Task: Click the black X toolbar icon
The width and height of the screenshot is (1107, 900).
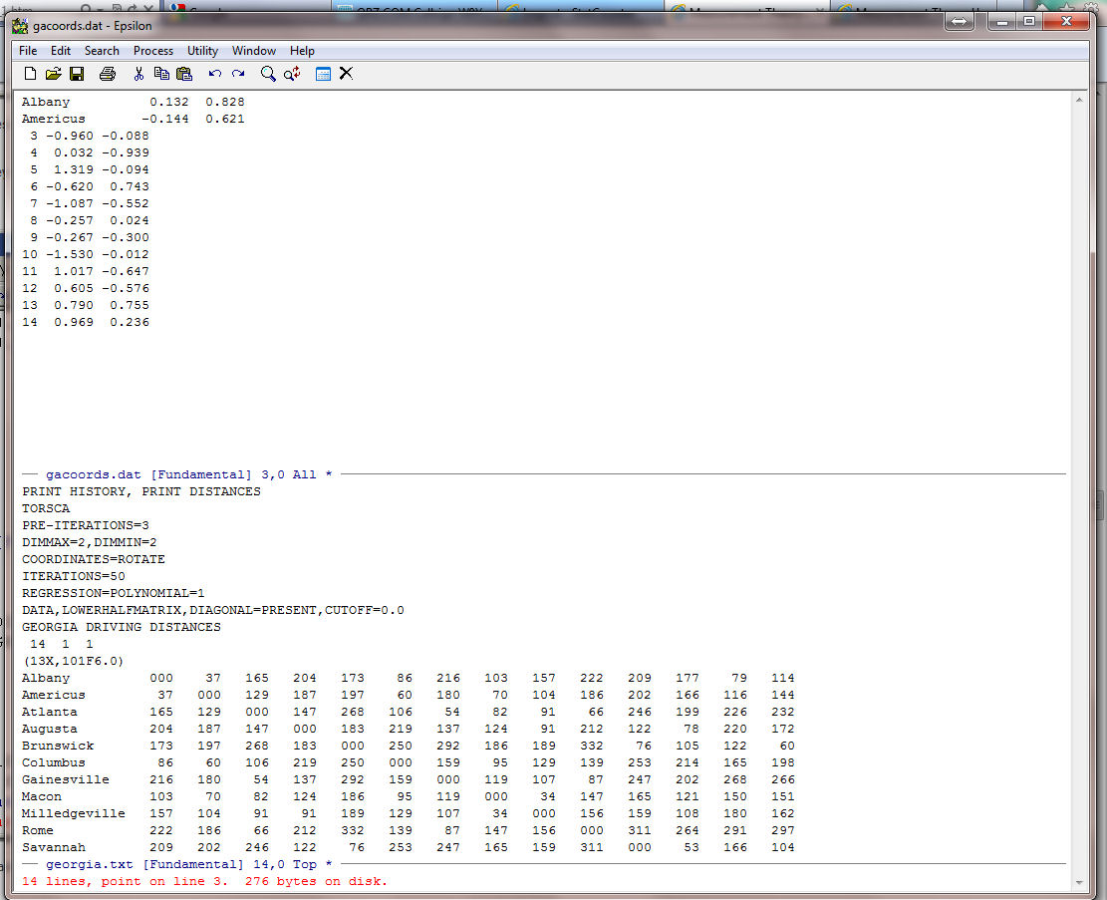Action: (x=346, y=74)
